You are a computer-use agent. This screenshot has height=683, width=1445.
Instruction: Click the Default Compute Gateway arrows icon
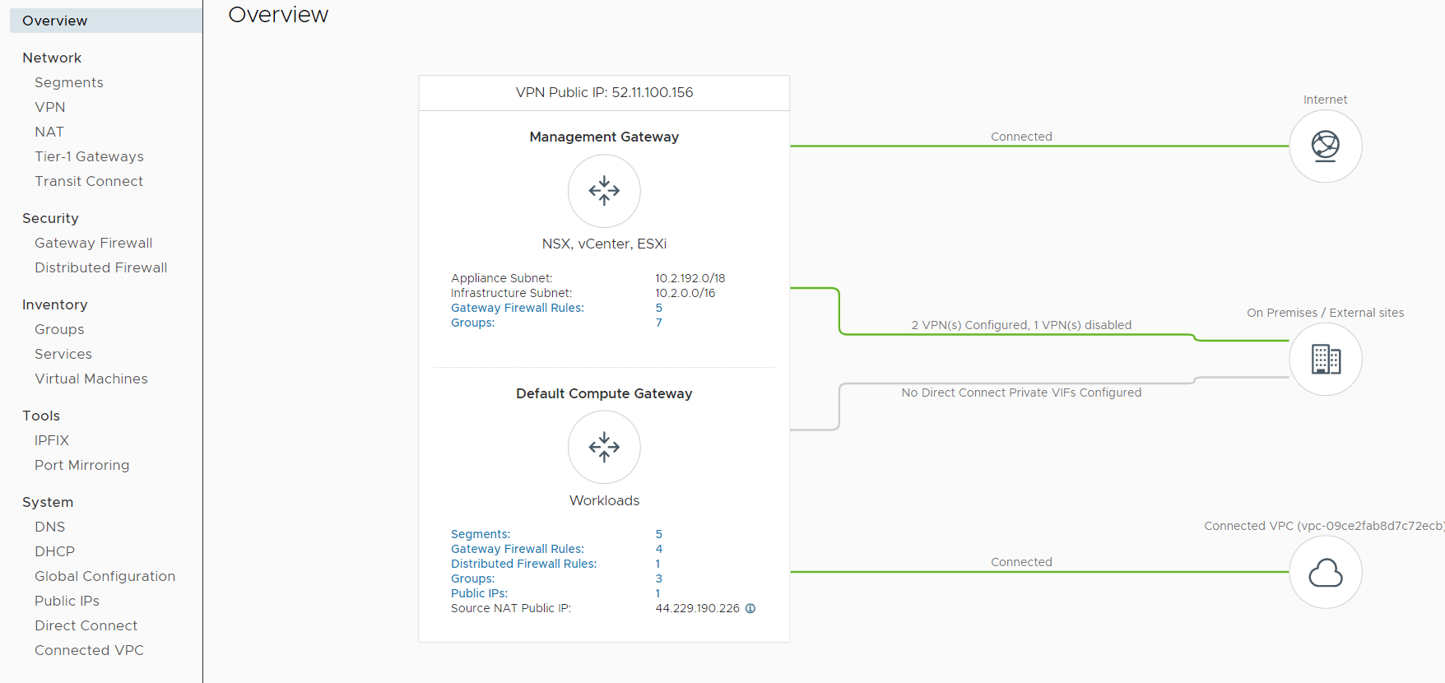pyautogui.click(x=604, y=448)
